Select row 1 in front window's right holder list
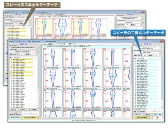The width and height of the screenshot is (168, 132). pos(145,60)
